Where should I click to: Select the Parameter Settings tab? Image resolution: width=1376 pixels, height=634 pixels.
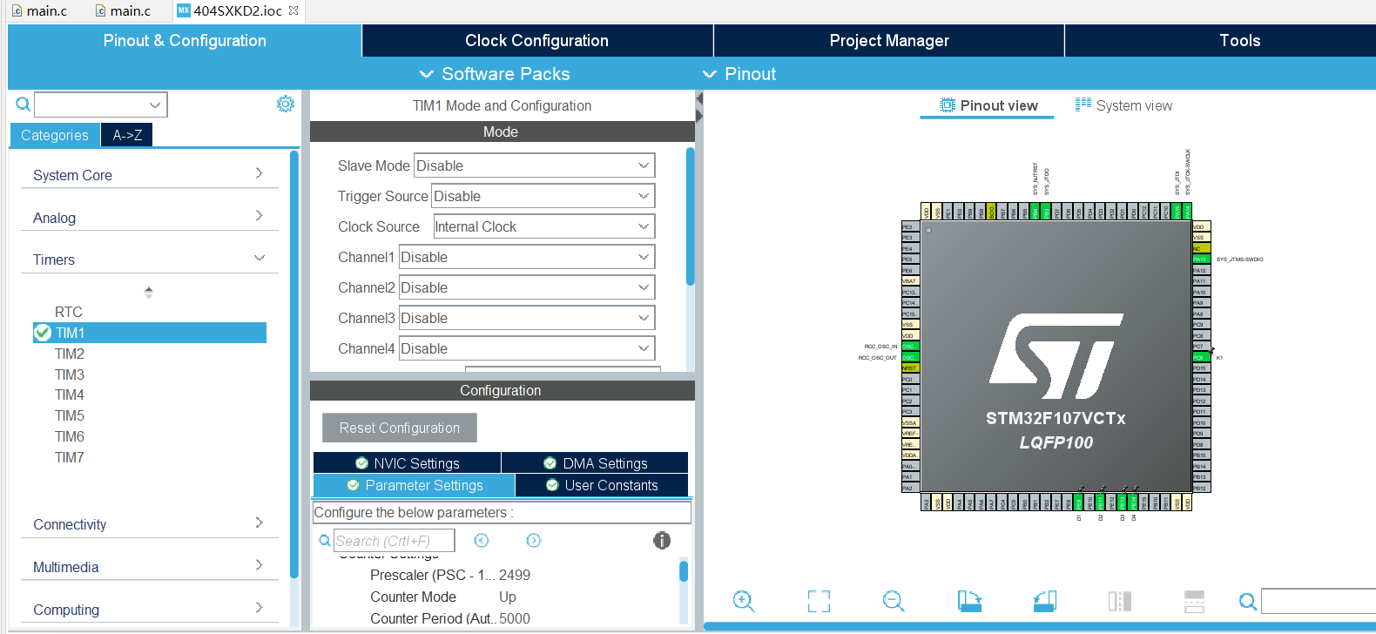point(414,485)
